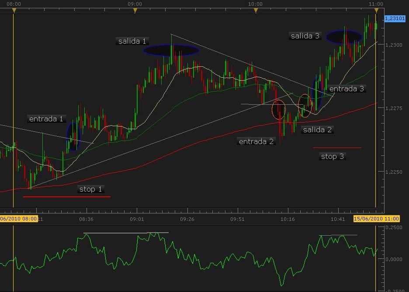Viewport: 409px width, 292px height.
Task: Select the blue ellipse beside 'salida 3'
Action: (344, 37)
